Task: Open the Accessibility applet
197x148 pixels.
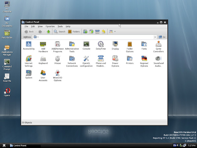Action: 29,46
